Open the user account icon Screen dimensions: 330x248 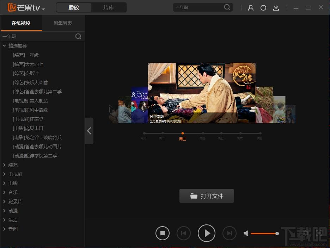[250, 8]
